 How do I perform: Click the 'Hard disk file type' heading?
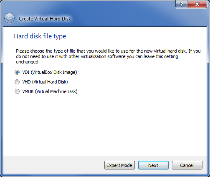click(40, 36)
